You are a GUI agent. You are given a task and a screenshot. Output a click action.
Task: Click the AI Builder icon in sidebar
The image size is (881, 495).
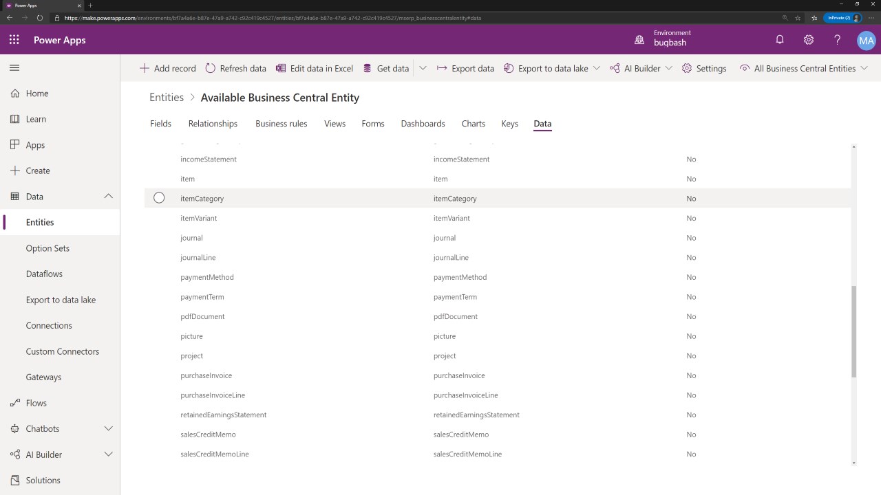pyautogui.click(x=14, y=454)
